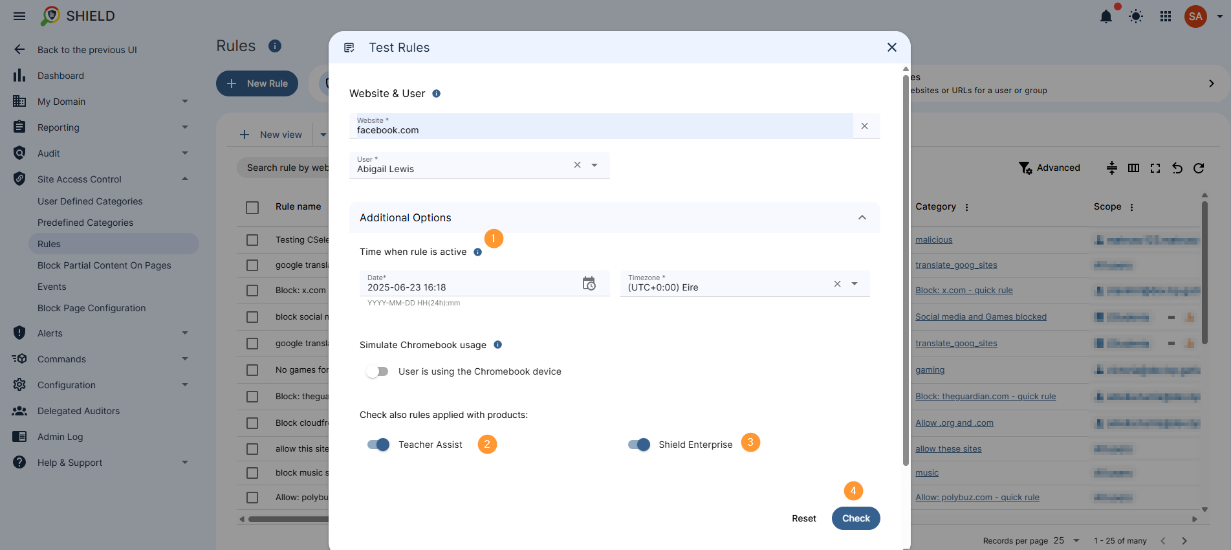Viewport: 1231px width, 550px height.
Task: Clear the Abigail Lewis user selection
Action: coord(577,165)
